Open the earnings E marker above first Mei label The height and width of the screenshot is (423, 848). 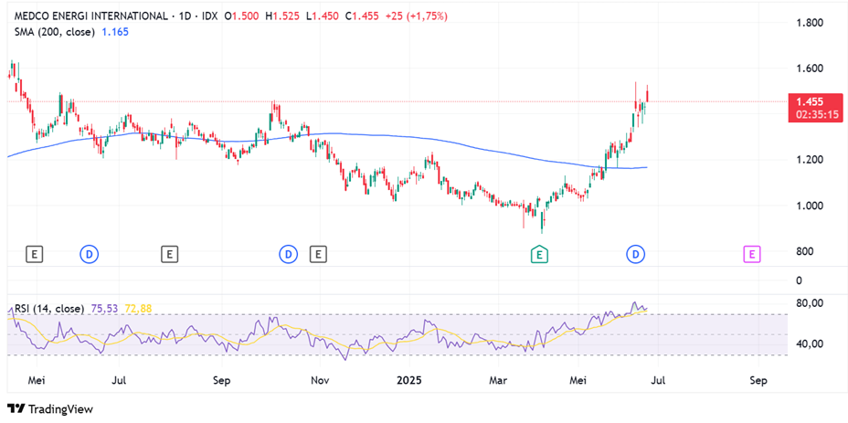click(x=35, y=254)
